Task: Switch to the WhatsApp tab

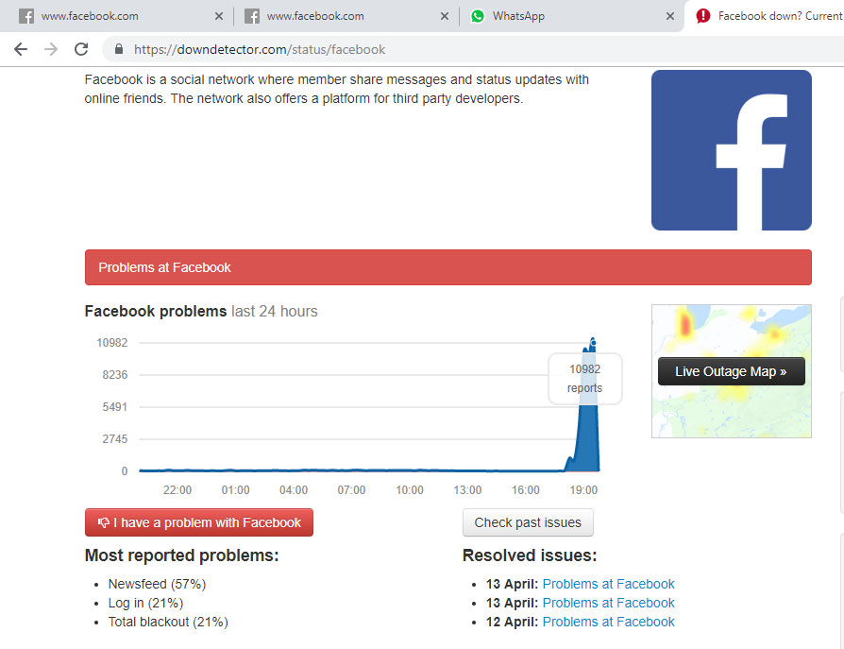Action: [x=572, y=16]
